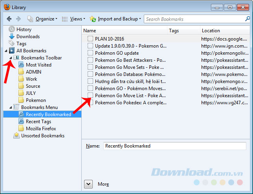Edit the Name field Recently Bookmarked
This screenshot has height=194, width=253.
pyautogui.click(x=175, y=146)
